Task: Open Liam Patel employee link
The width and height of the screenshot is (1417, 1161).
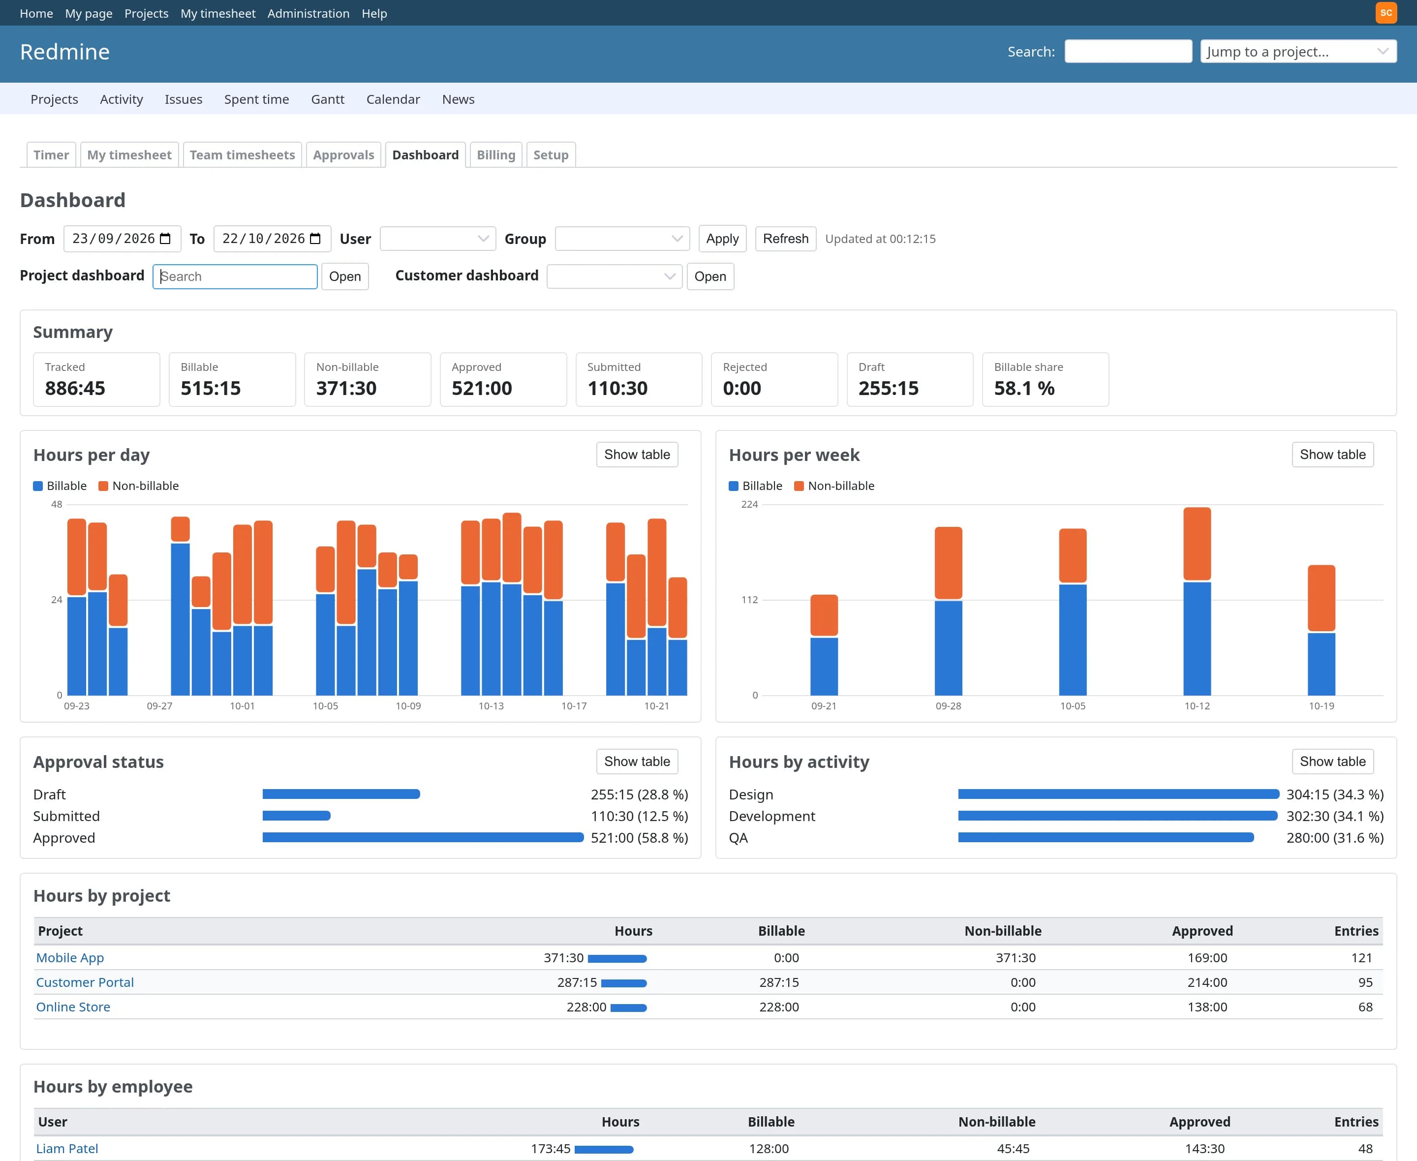Action: (67, 1148)
